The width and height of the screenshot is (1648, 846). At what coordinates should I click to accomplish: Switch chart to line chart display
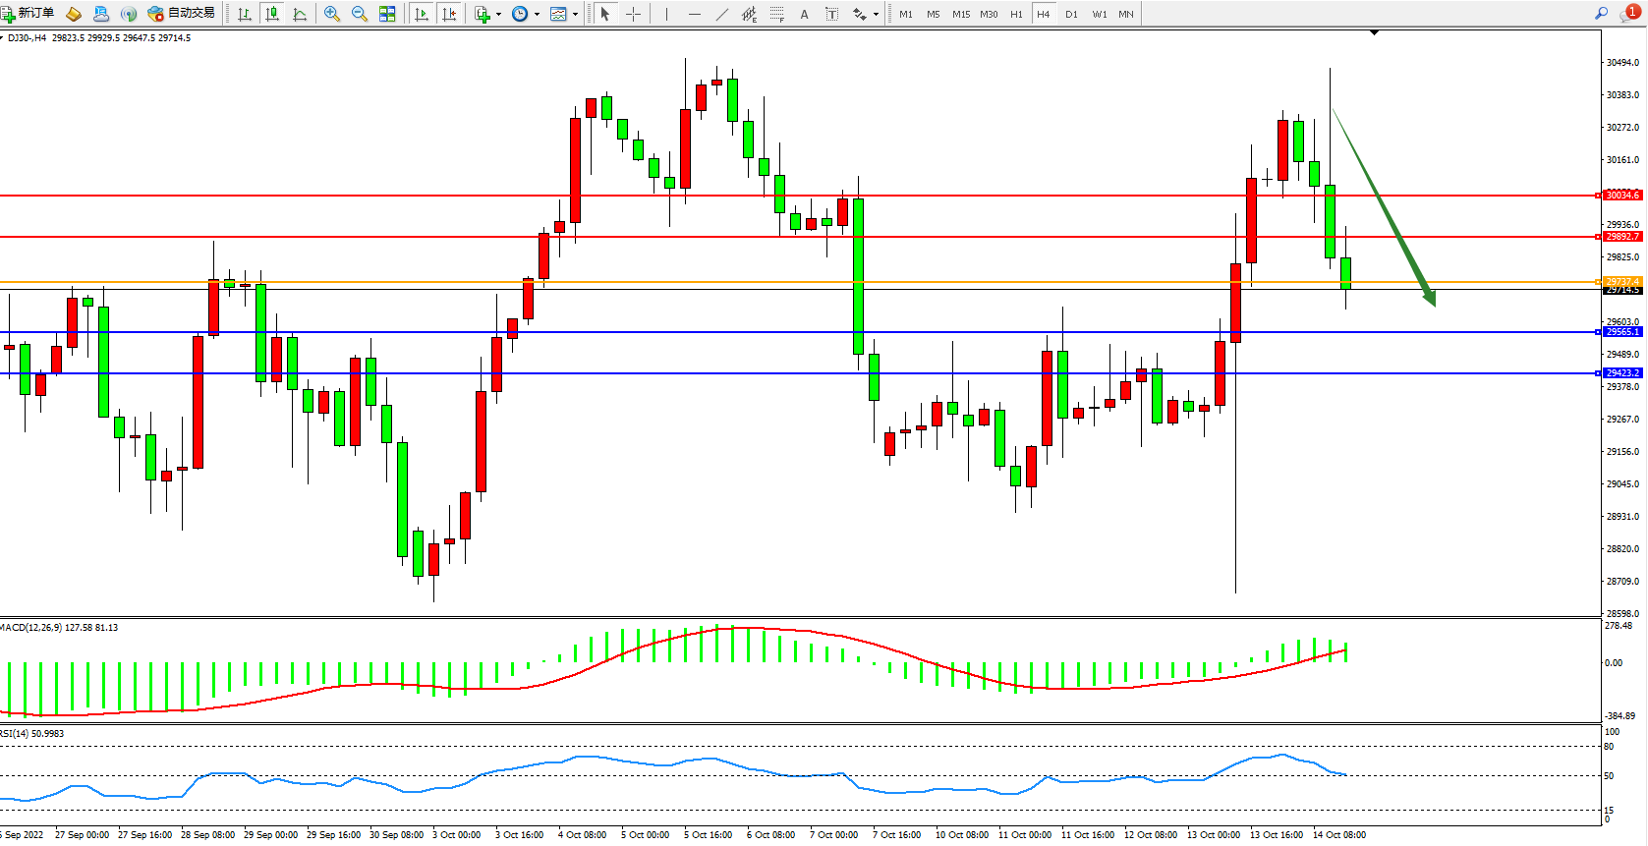click(x=300, y=14)
